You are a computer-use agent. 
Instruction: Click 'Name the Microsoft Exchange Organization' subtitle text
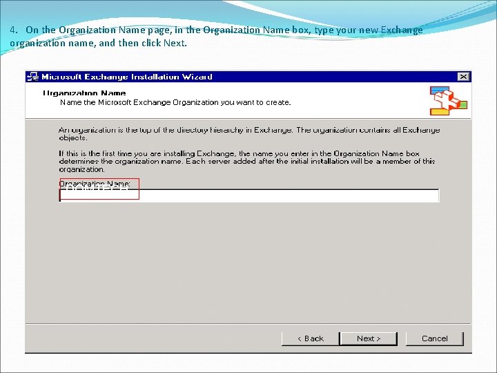click(175, 102)
